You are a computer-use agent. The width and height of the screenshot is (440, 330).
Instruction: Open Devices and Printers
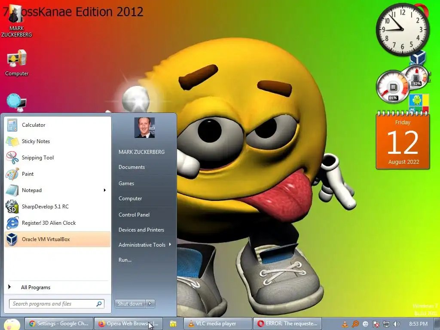[141, 230]
